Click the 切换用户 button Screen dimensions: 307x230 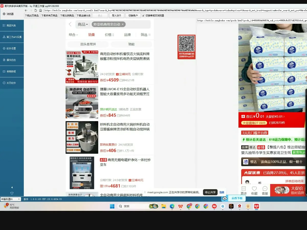133,16
